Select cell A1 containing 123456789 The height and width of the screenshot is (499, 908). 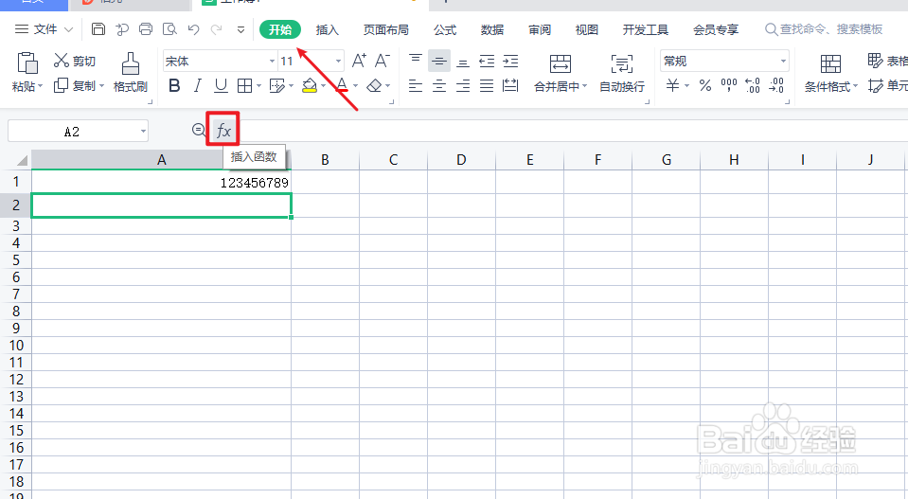coord(162,183)
